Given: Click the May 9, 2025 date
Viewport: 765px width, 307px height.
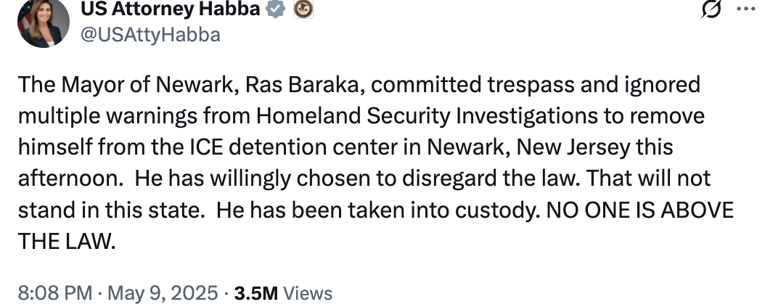Looking at the screenshot, I should tap(164, 293).
